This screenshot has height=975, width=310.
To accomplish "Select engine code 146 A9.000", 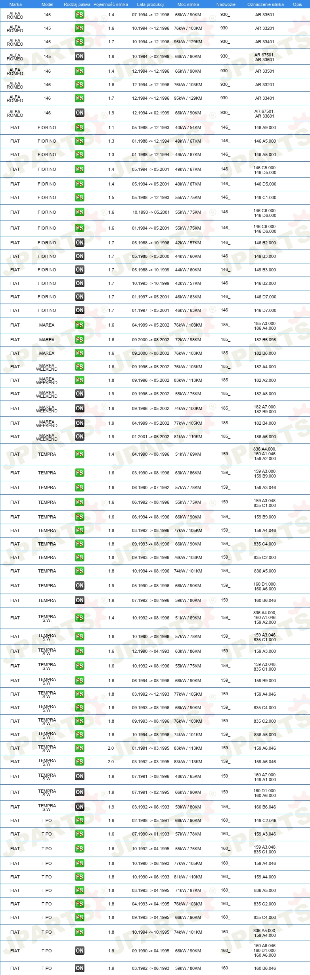I will click(265, 128).
